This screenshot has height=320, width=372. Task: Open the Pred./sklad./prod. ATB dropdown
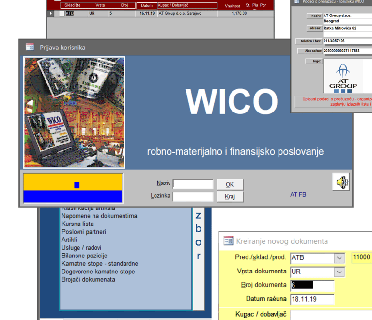[339, 258]
